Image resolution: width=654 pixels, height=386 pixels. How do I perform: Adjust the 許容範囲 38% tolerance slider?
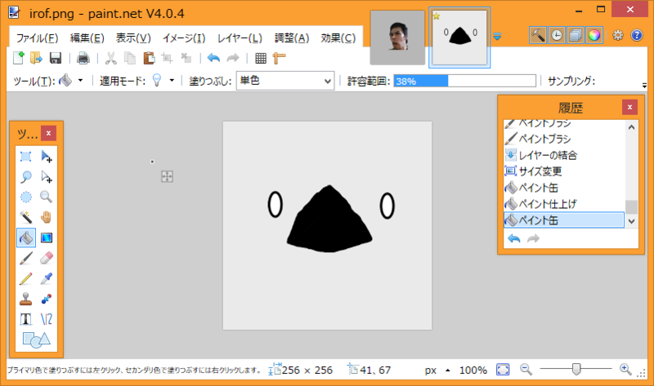(464, 81)
